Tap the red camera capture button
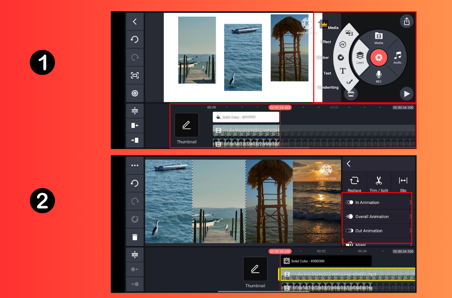452x298 pixels. 379,57
